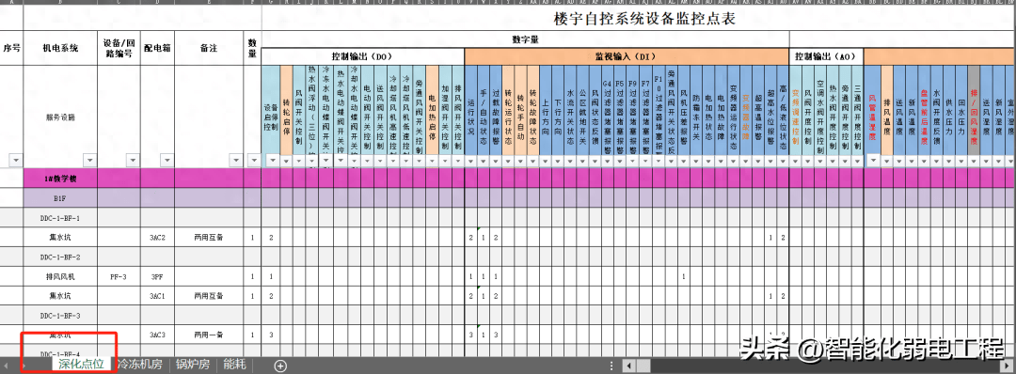Select 两用互备 in the 3AC2 row

209,238
